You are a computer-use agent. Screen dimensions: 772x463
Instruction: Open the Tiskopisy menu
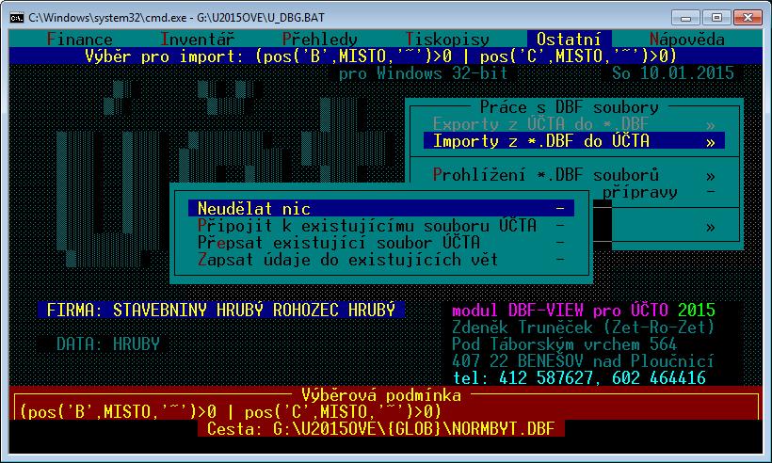tap(447, 39)
